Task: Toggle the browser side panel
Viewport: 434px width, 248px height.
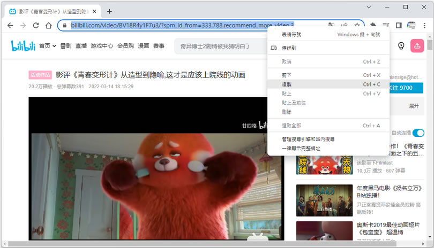Action: 399,26
